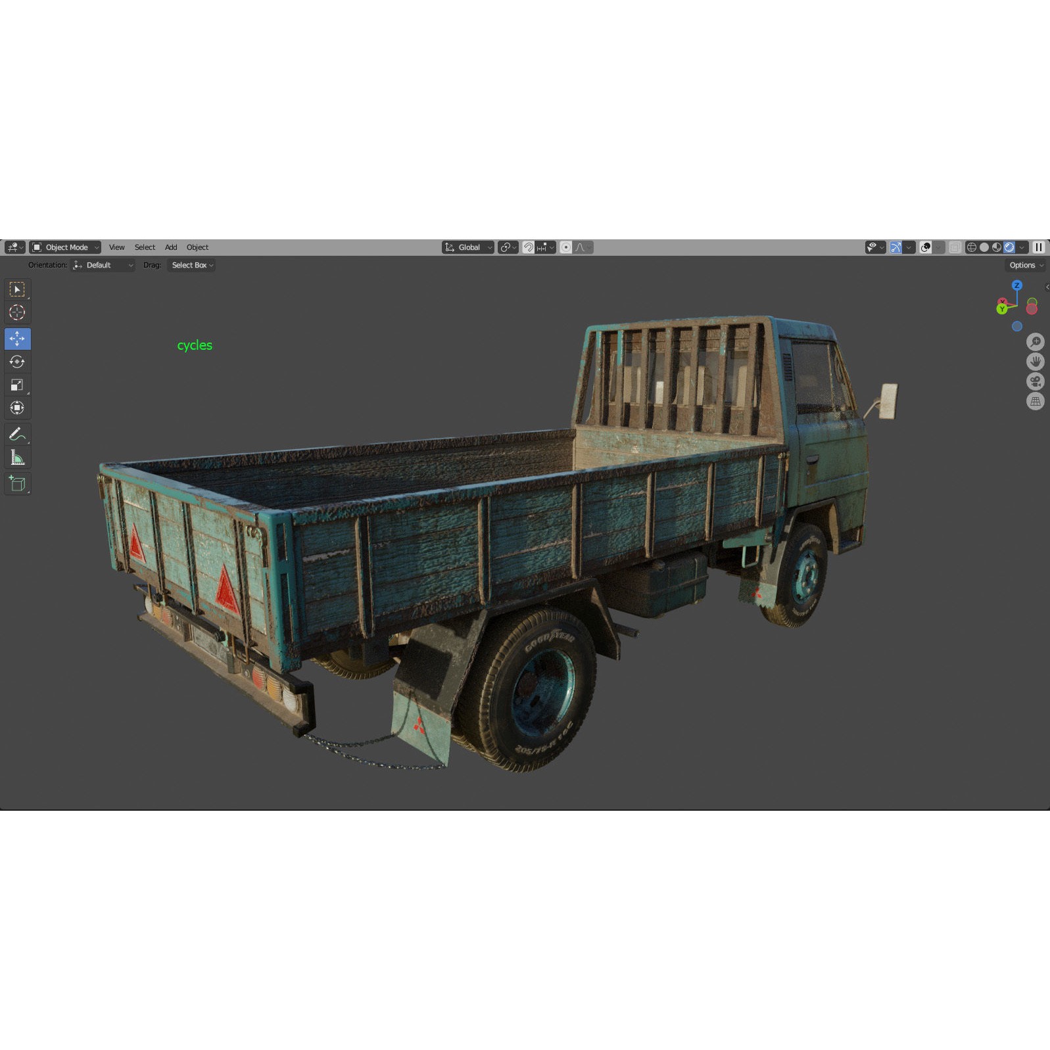Select the Measure tool
This screenshot has height=1050, width=1050.
17,457
